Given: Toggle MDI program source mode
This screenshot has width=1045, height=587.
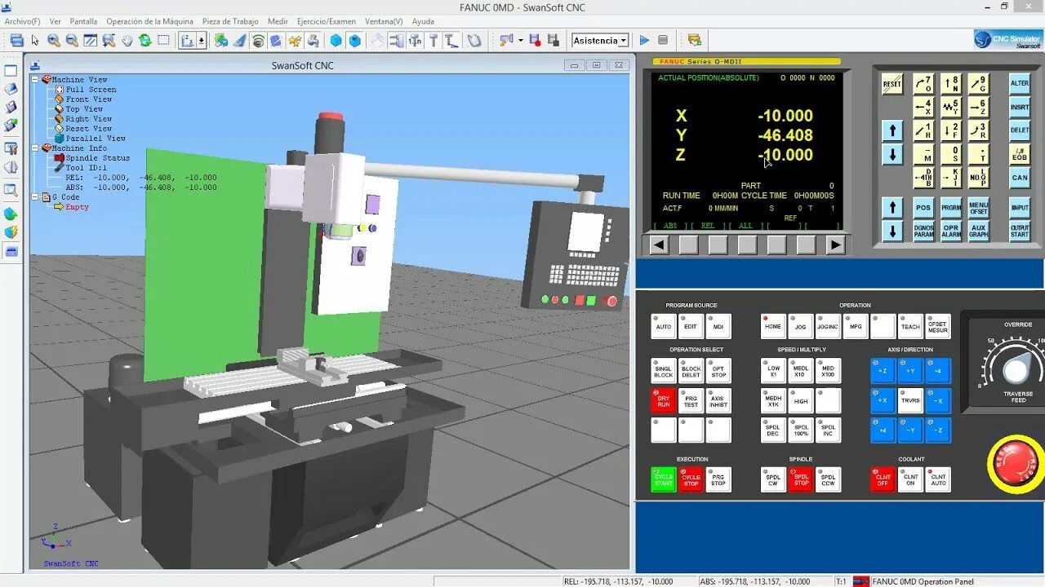Looking at the screenshot, I should pyautogui.click(x=718, y=327).
